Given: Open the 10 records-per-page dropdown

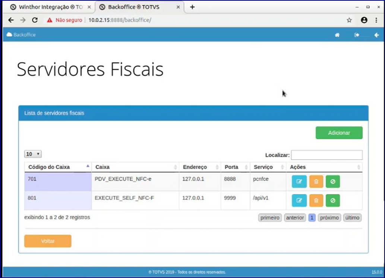Looking at the screenshot, I should coord(33,154).
